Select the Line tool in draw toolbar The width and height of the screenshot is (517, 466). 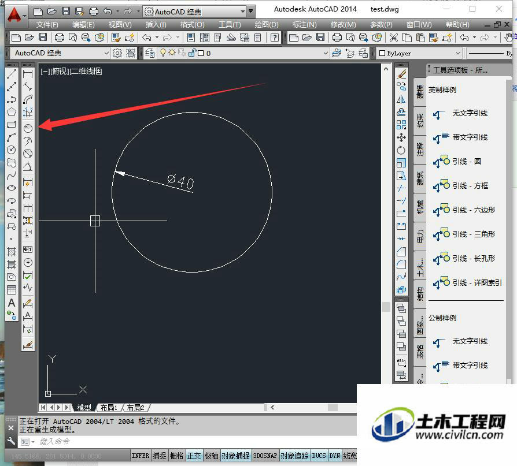pyautogui.click(x=12, y=74)
